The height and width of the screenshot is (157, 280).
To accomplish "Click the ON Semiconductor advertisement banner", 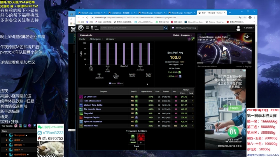I will (225, 109).
